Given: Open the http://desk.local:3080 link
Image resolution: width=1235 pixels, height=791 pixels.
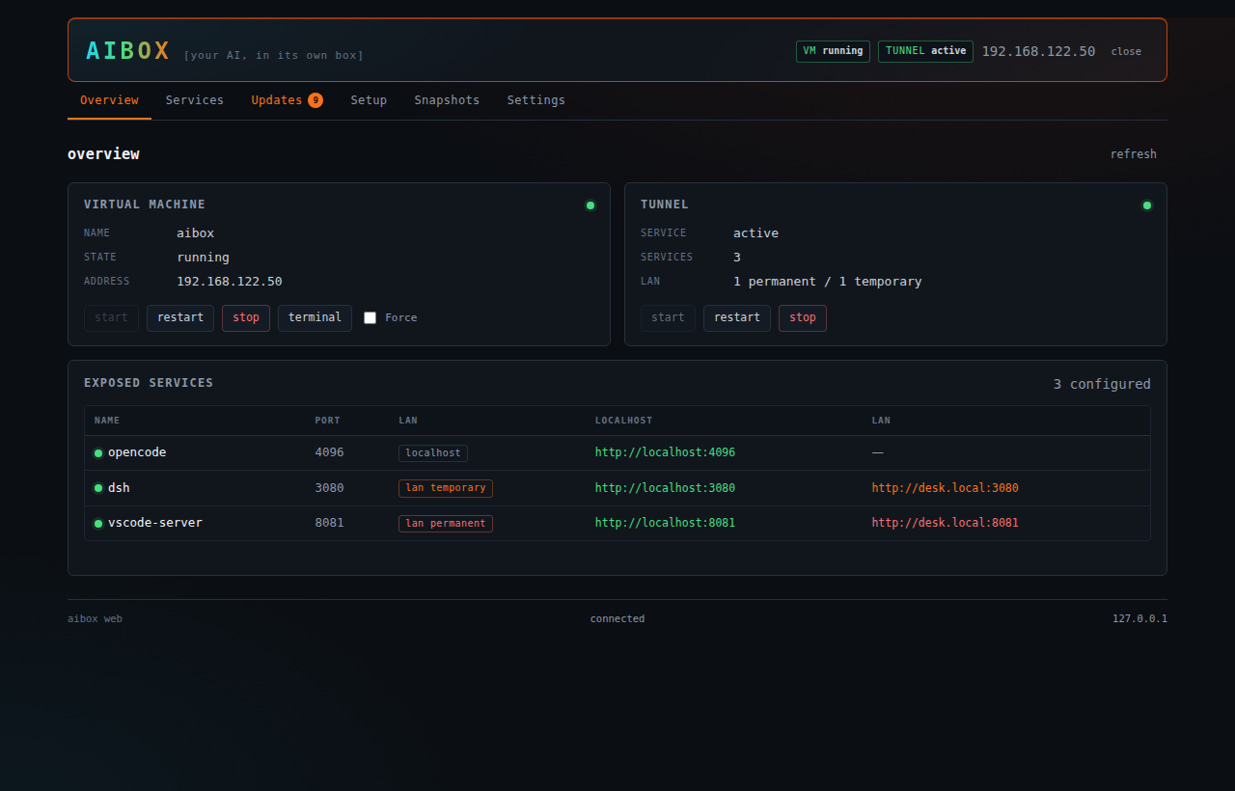Looking at the screenshot, I should click(x=946, y=488).
